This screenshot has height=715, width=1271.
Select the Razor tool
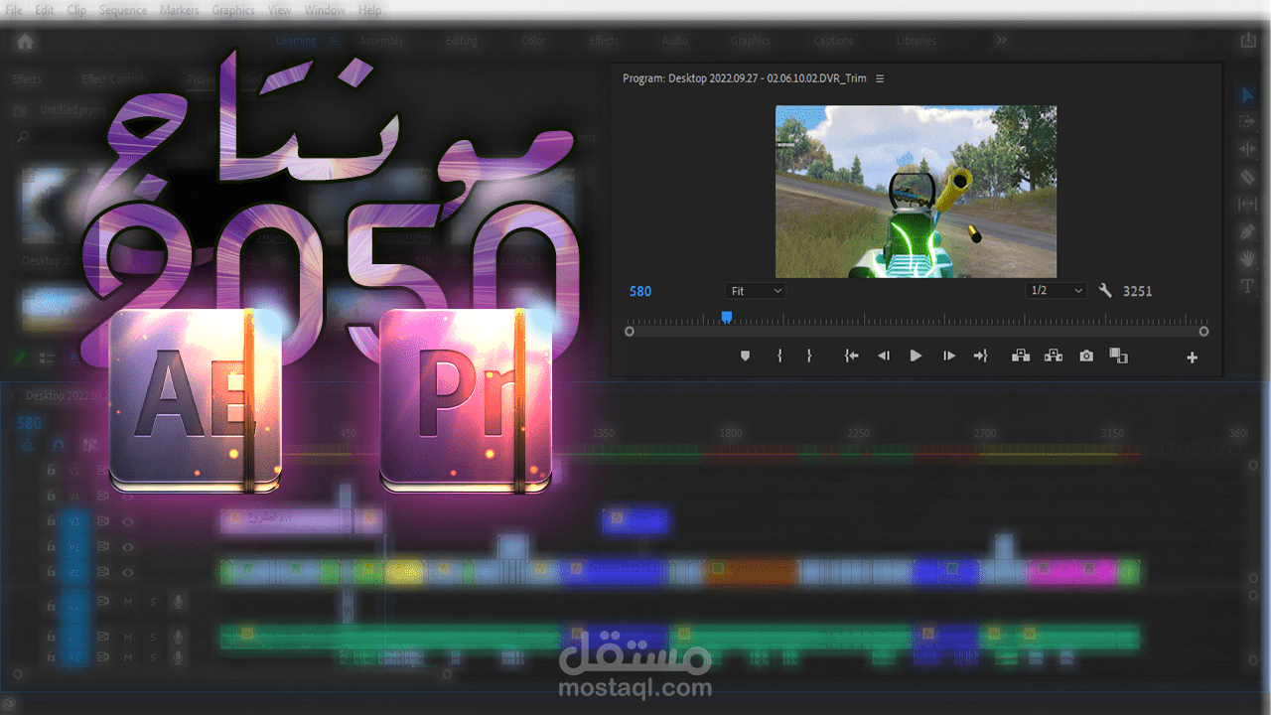click(1247, 177)
